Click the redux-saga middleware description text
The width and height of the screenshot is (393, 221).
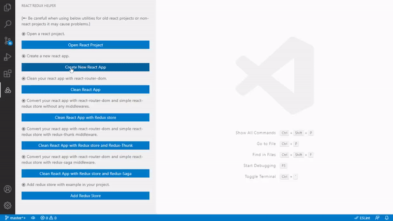[82, 160]
